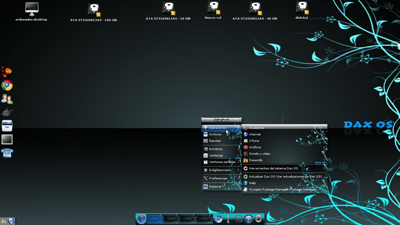This screenshot has width=400, height=225.
Task: Expand the Enlightenment submenu
Action: click(221, 170)
